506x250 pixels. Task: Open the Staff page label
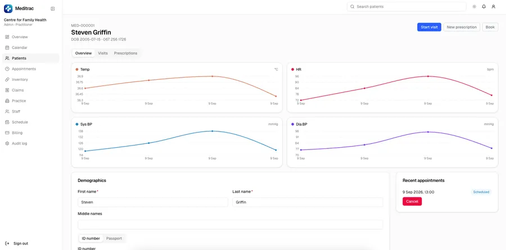(x=16, y=112)
